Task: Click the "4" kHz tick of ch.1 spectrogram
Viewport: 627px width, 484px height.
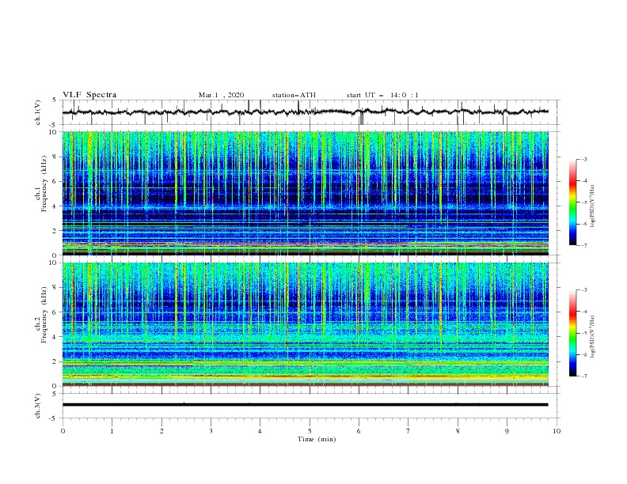Action: [55, 206]
